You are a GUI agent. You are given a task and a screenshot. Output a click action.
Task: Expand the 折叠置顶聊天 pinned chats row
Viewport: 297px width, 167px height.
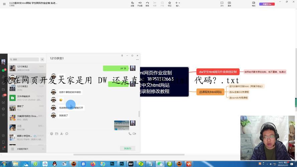click(x=27, y=149)
